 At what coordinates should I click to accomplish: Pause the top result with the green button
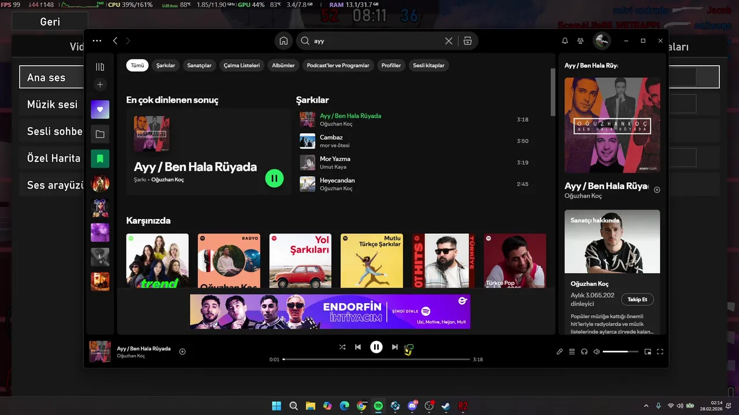pos(274,178)
